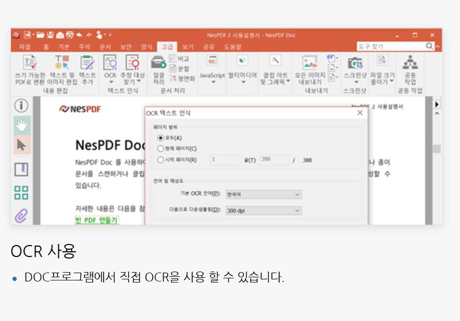This screenshot has height=321, width=460.
Task: Show page thumbnails panel in sidebar
Action: [21, 192]
